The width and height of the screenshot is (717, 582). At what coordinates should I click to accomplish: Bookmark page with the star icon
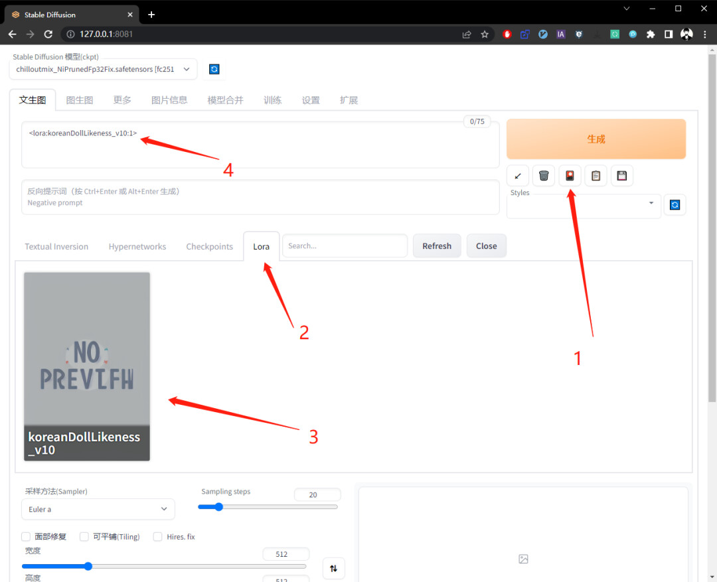485,35
